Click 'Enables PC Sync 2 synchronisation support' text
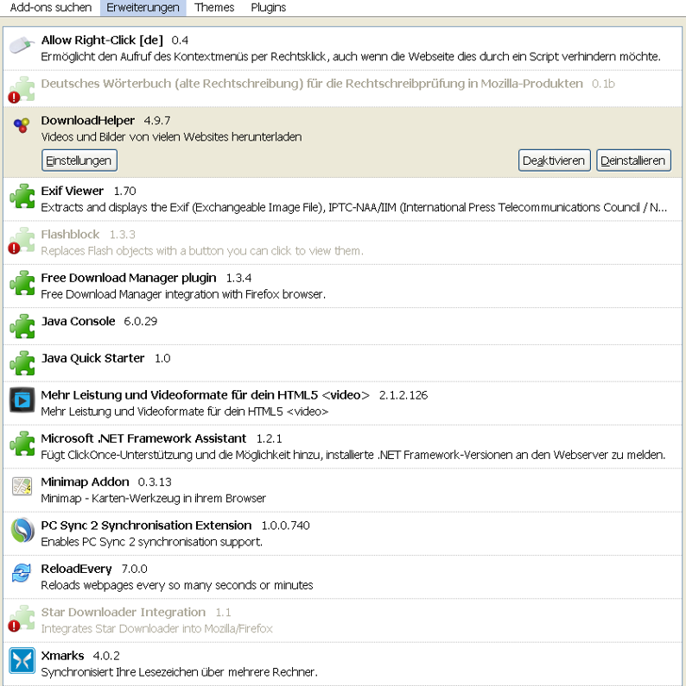The height and width of the screenshot is (686, 686). [151, 542]
